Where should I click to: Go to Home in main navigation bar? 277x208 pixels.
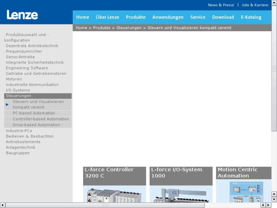click(83, 17)
